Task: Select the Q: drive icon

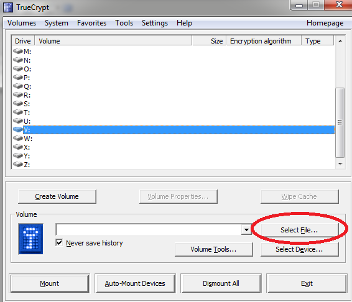Action: click(x=18, y=86)
